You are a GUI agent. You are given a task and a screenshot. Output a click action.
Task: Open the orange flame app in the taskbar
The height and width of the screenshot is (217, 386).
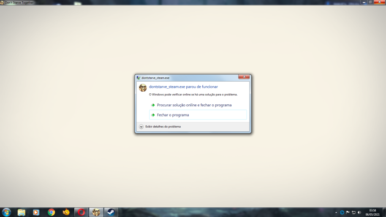point(66,212)
